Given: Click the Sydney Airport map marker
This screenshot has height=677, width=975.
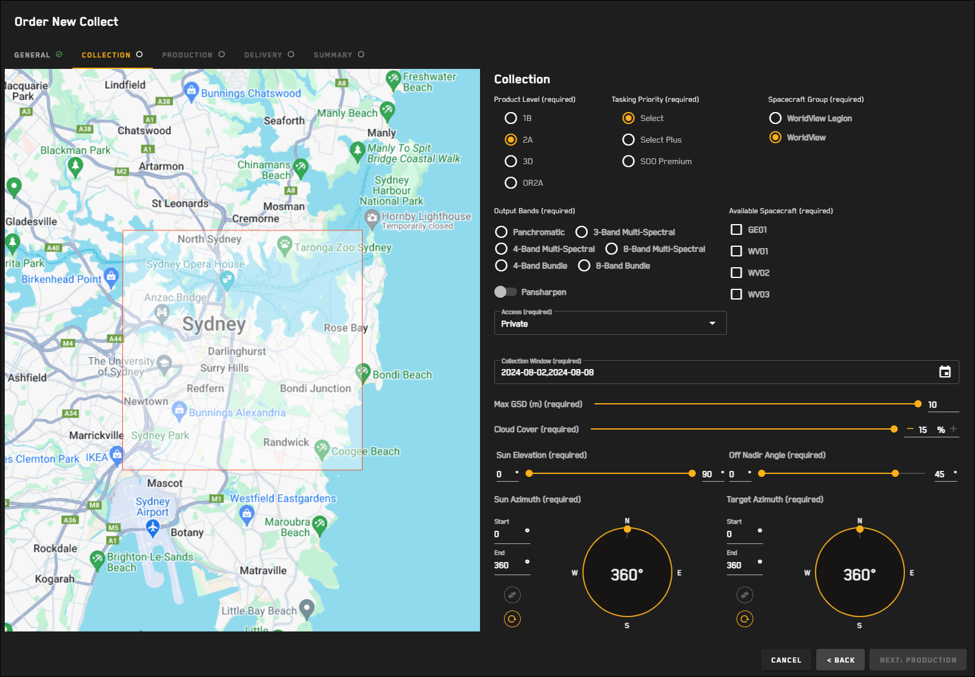Looking at the screenshot, I should tap(153, 527).
